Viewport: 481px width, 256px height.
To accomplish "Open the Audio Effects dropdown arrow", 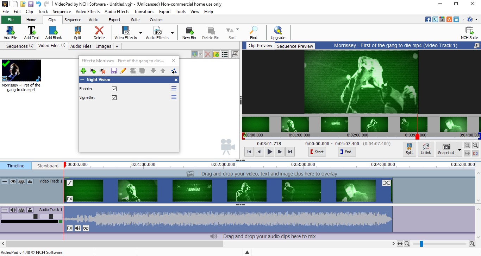I will point(172,33).
